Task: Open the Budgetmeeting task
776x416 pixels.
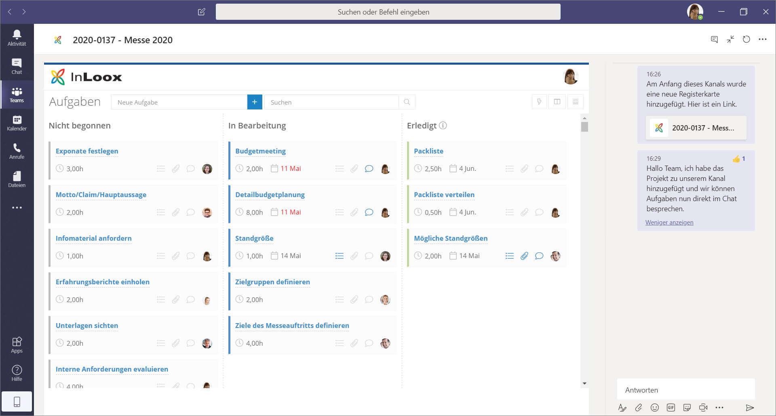Action: tap(260, 151)
